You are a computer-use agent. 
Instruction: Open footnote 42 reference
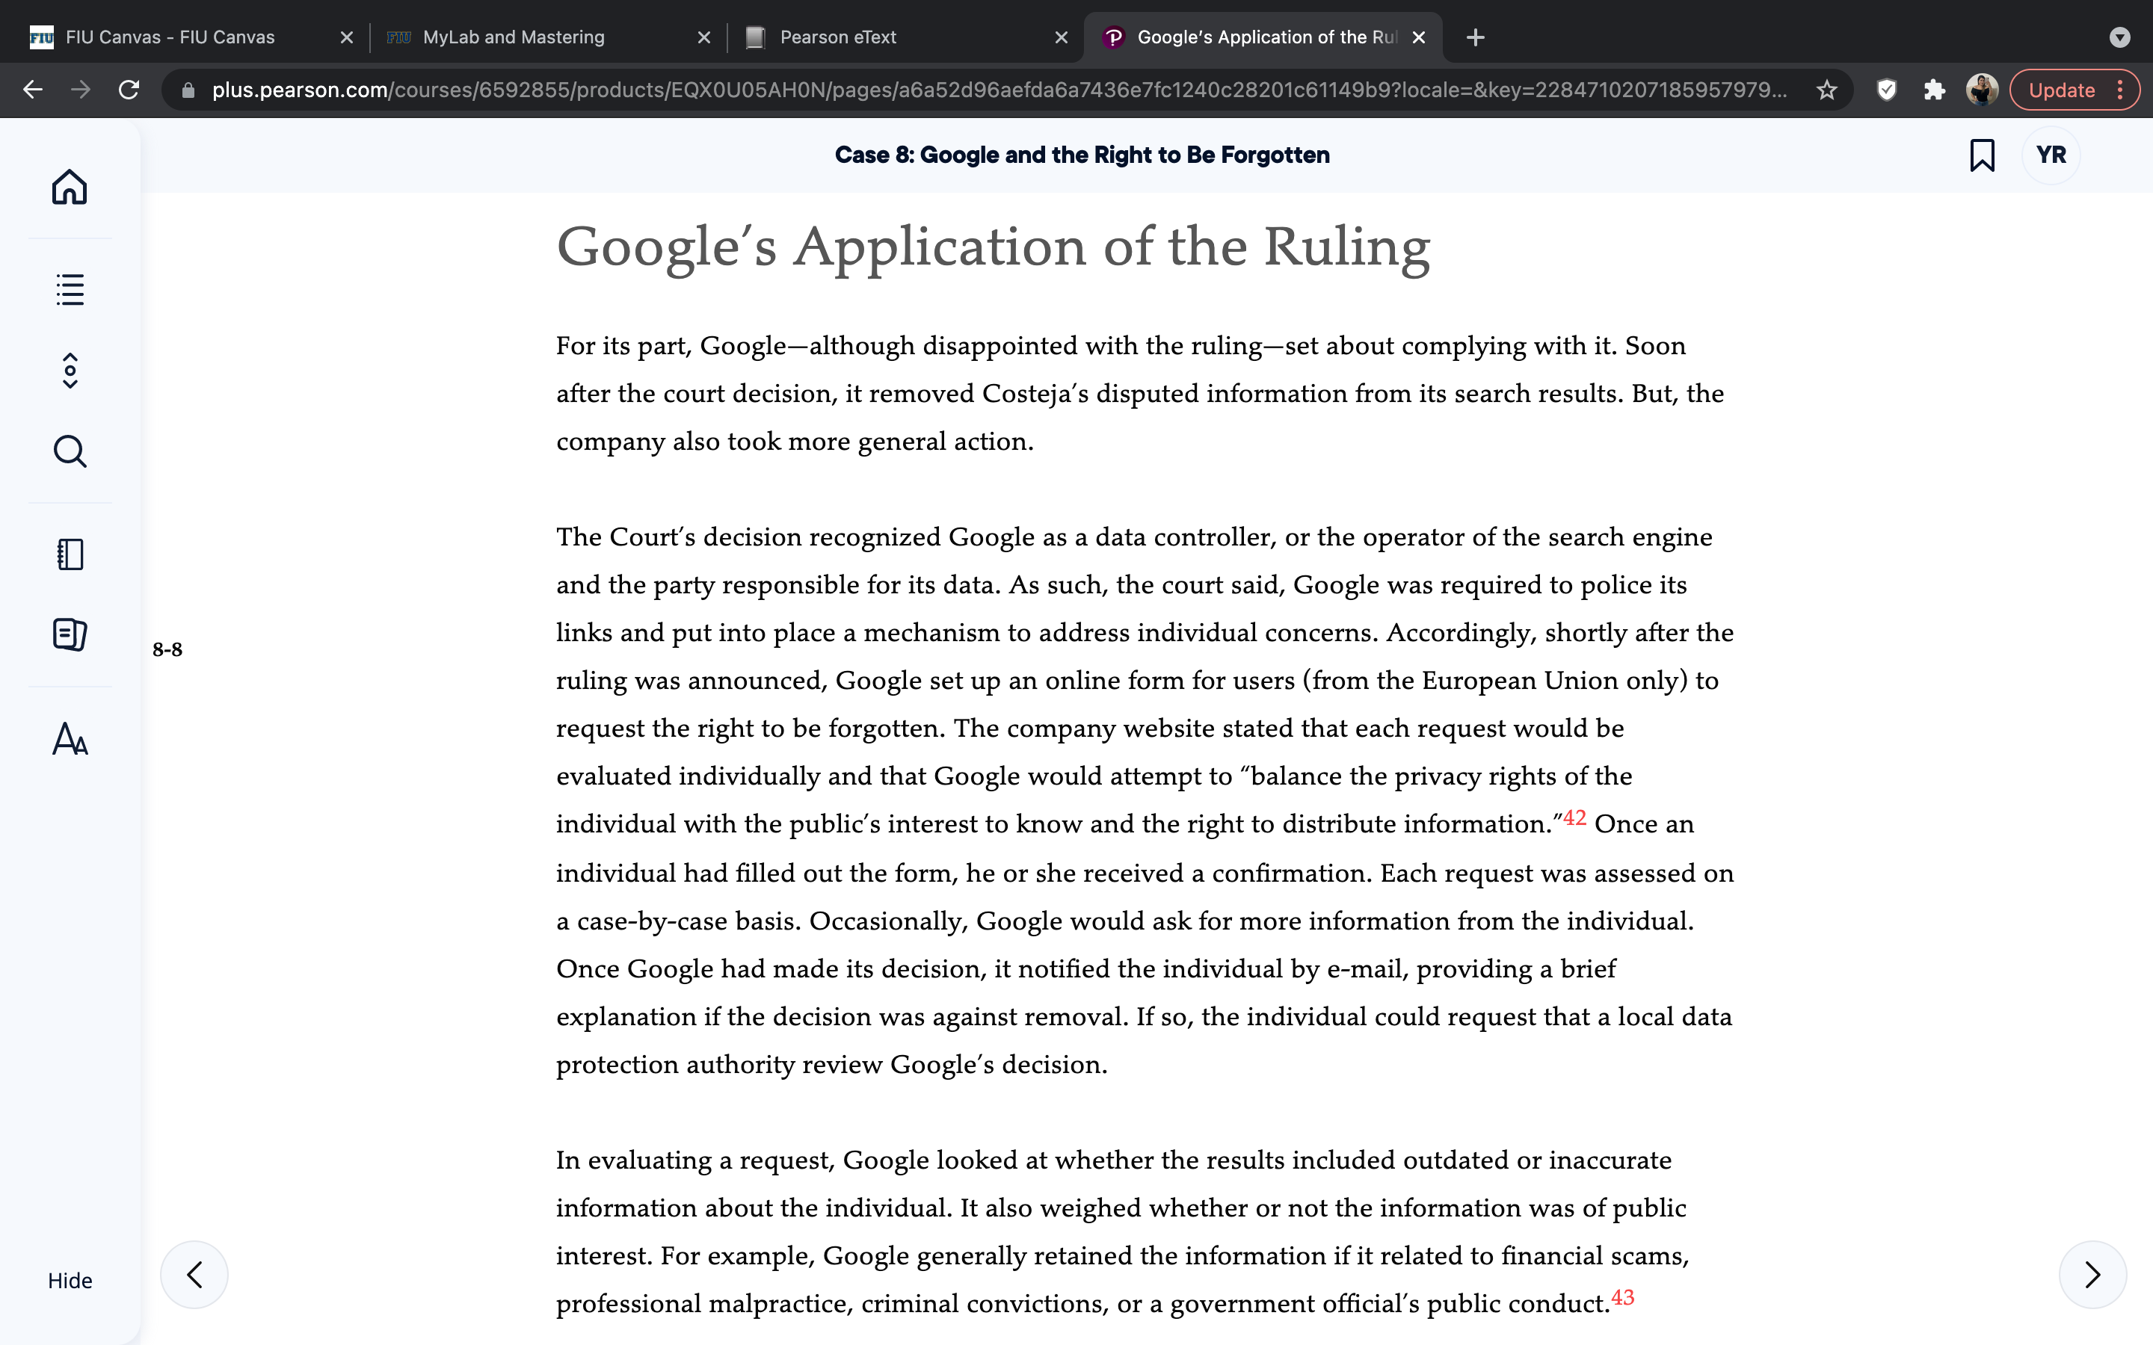point(1574,817)
